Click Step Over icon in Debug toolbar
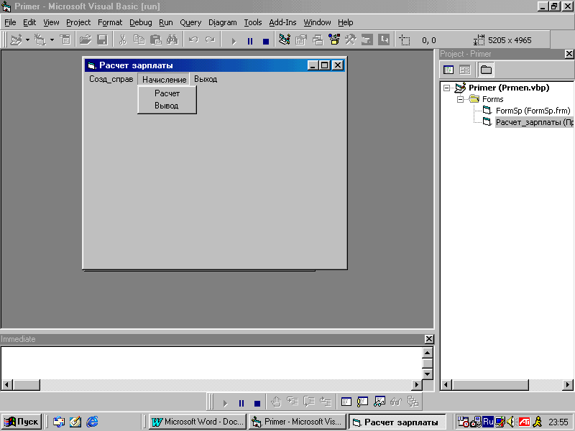This screenshot has height=431, width=575. pos(309,402)
